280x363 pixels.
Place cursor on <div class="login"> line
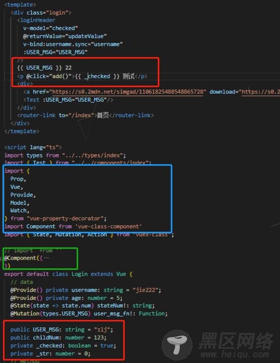click(x=41, y=13)
